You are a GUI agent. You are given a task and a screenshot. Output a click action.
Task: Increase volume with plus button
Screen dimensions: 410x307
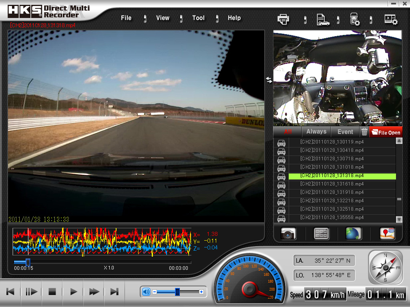coord(201,292)
